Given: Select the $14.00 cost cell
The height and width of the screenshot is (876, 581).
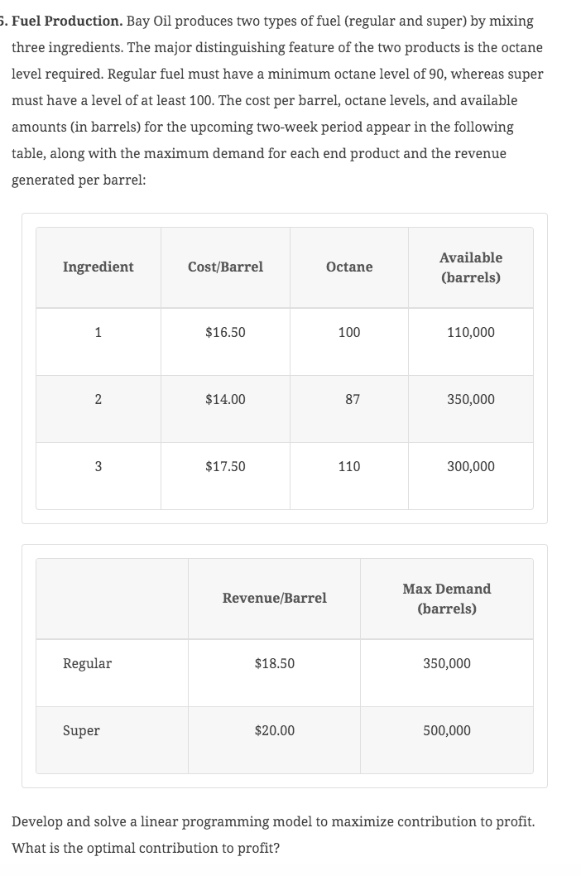Looking at the screenshot, I should (225, 399).
